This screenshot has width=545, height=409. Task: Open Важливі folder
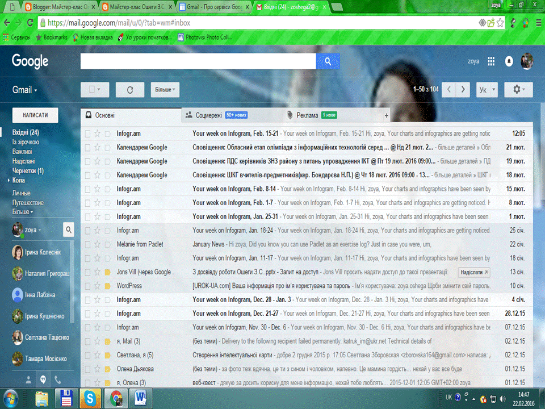point(22,152)
